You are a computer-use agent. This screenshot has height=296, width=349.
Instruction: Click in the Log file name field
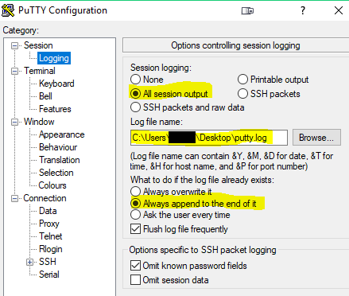pyautogui.click(x=209, y=138)
